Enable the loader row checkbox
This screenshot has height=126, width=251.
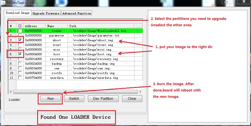point(20,31)
